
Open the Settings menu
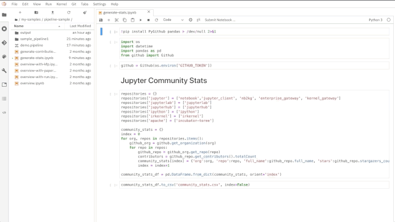(x=99, y=4)
